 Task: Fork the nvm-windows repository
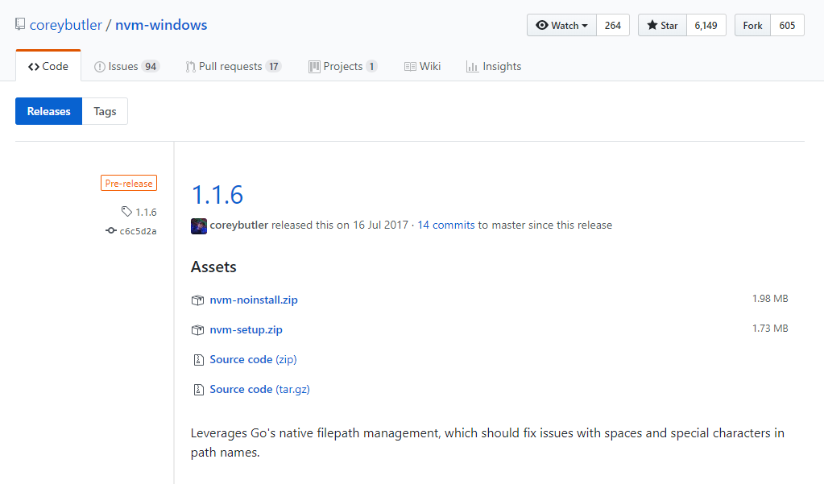coord(752,25)
